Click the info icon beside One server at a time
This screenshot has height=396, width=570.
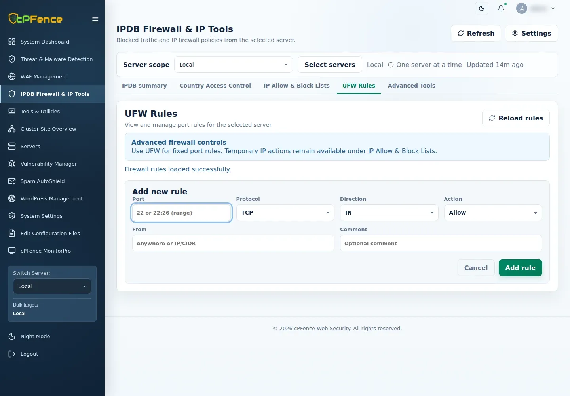coord(391,65)
